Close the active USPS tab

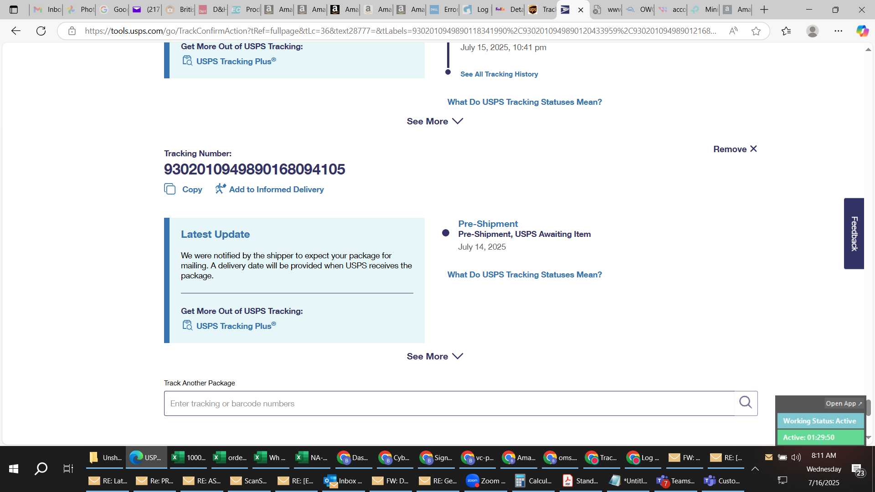[x=581, y=10]
